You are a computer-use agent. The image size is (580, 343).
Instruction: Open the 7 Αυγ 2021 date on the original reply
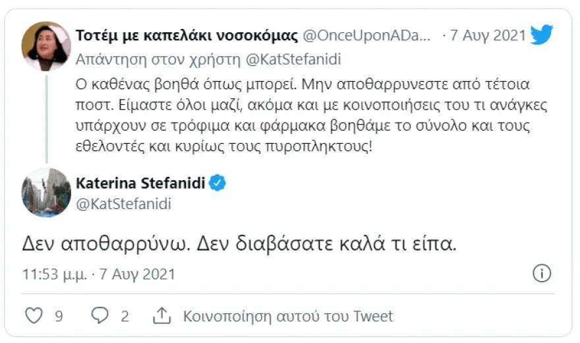[x=488, y=36]
